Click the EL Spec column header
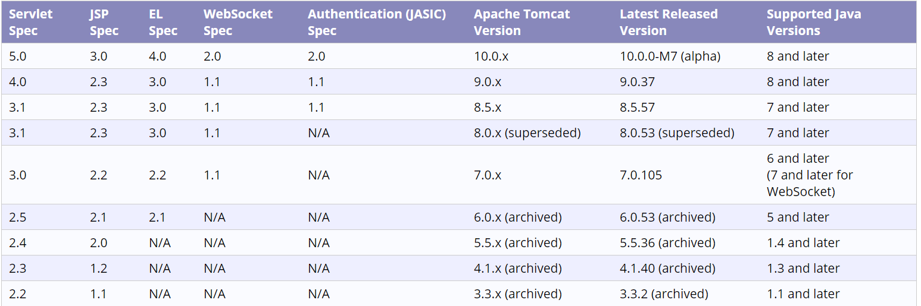The width and height of the screenshot is (921, 306). (x=163, y=22)
